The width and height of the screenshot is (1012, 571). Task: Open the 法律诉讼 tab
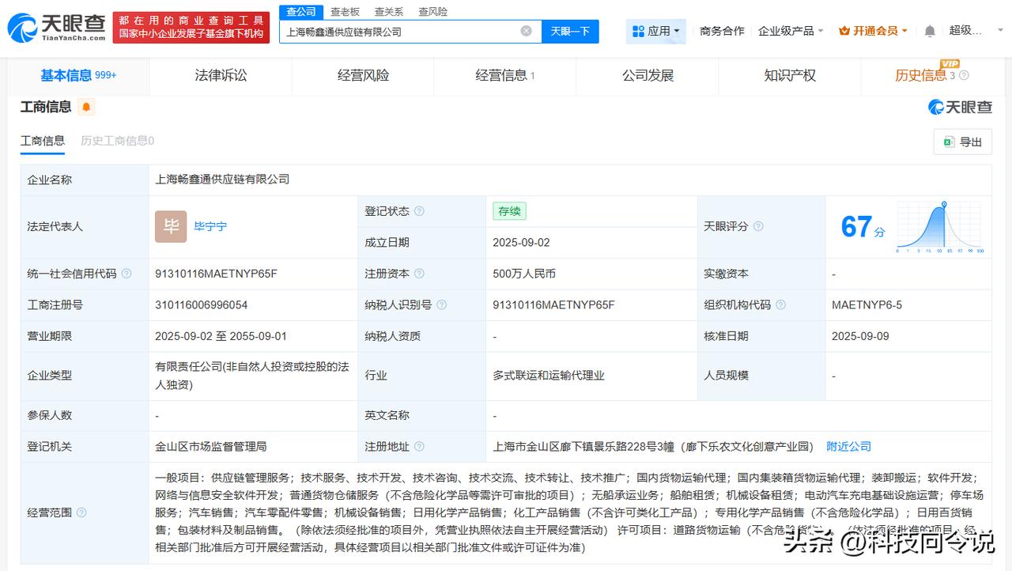pos(221,75)
